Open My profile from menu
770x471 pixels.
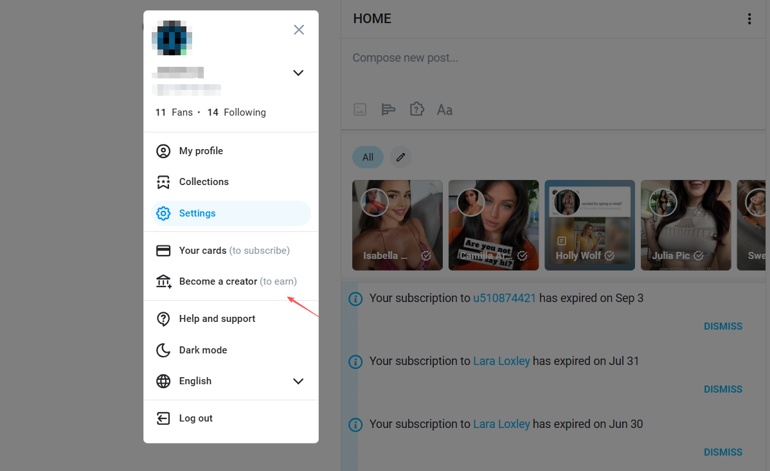click(x=201, y=151)
